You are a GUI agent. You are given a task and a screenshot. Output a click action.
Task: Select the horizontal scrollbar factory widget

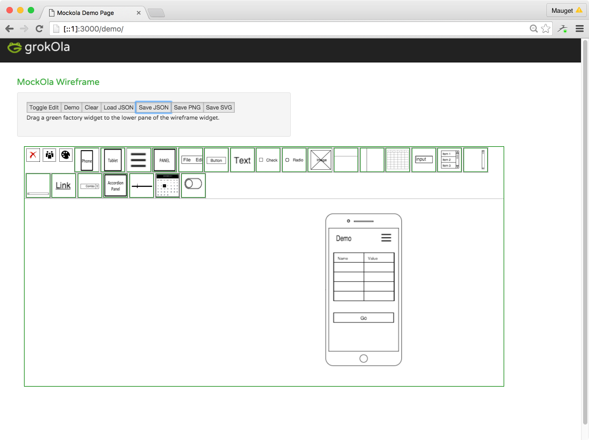point(38,185)
